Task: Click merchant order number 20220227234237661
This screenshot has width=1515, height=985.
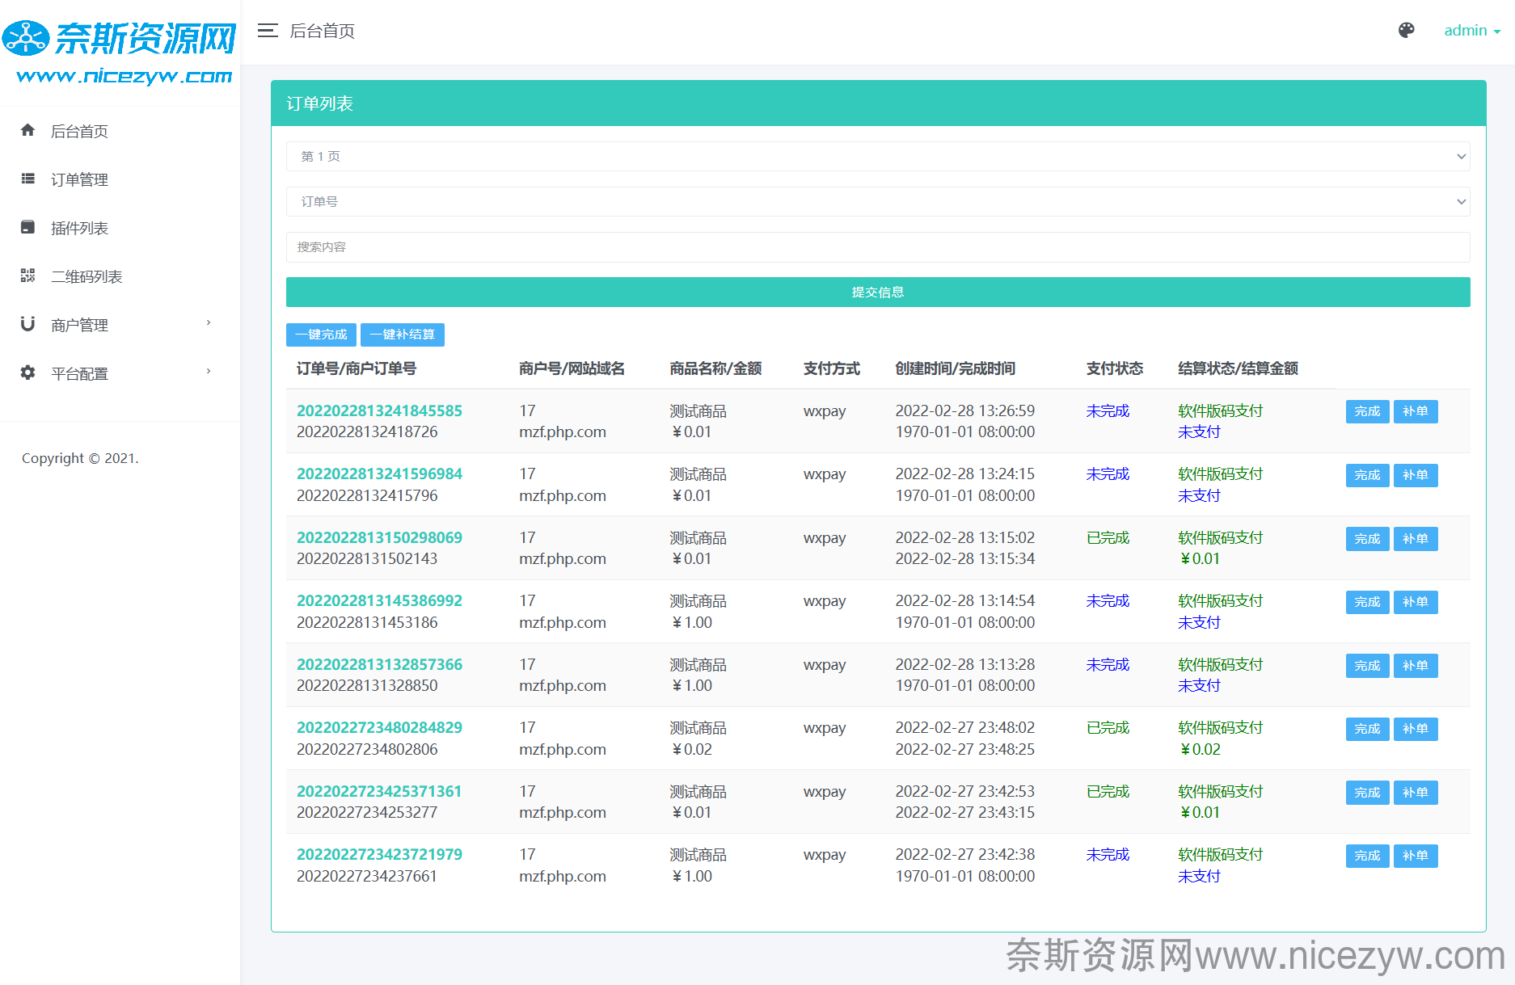Action: [367, 876]
